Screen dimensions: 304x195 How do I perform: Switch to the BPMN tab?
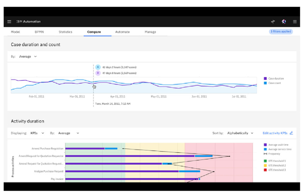39,32
